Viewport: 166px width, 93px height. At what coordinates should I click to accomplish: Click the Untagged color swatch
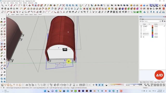153,26
